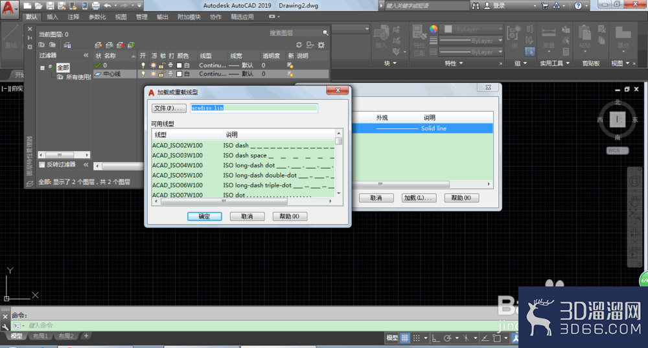This screenshot has width=648, height=348.
Task: Toggle the freeze sun icon for 中心线 layer
Action: point(154,74)
